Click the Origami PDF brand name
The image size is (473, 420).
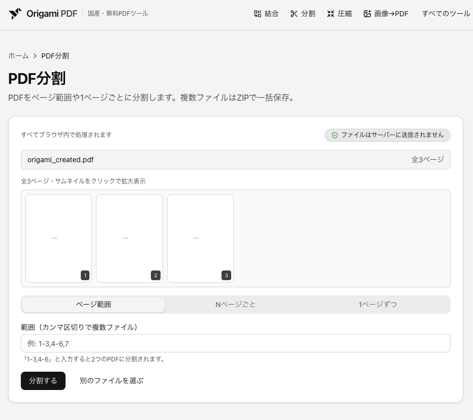click(x=52, y=14)
